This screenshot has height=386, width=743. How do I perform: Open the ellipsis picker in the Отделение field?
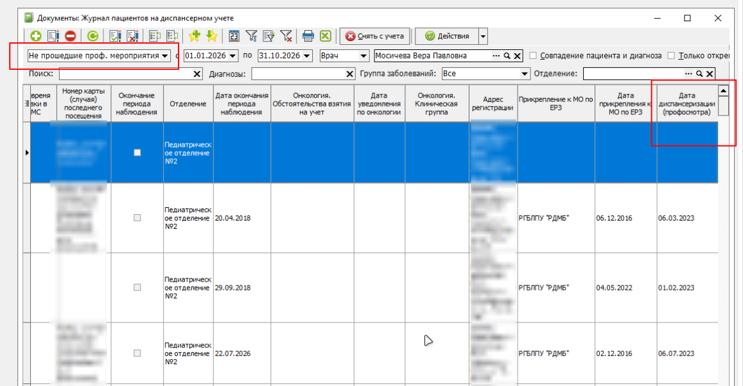[688, 74]
